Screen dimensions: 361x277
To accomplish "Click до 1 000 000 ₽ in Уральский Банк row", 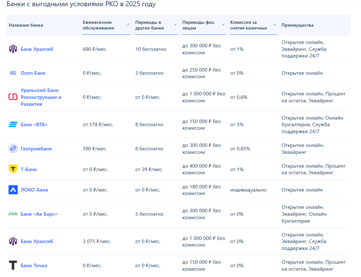I will click(204, 97).
